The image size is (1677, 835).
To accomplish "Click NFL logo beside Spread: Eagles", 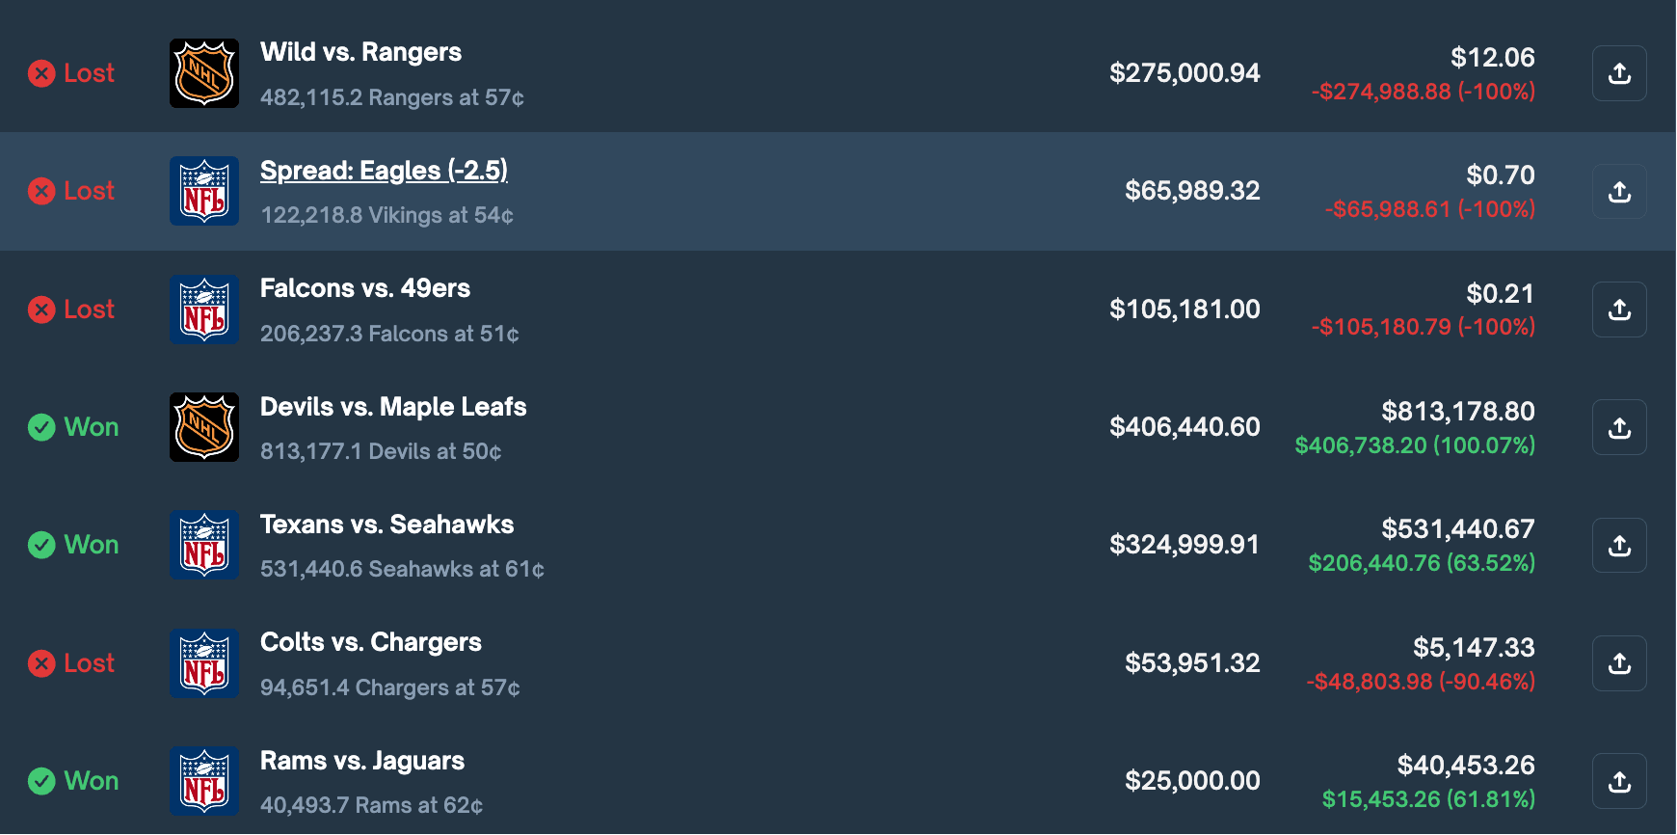I will (x=204, y=191).
